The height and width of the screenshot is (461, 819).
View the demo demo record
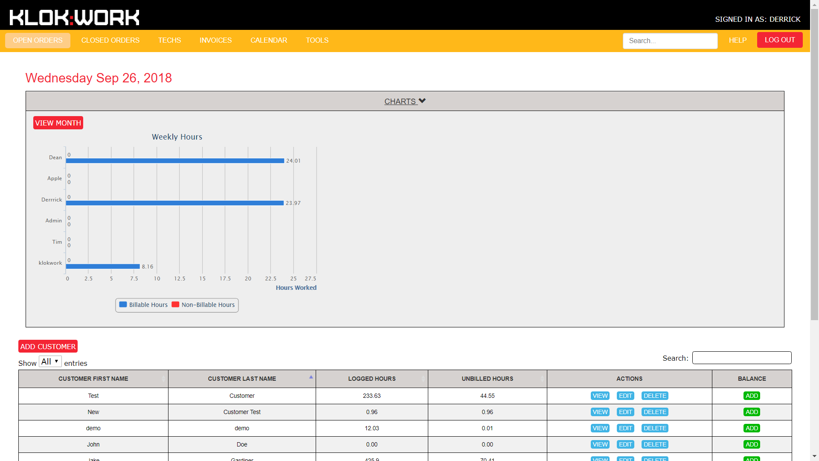coord(600,428)
